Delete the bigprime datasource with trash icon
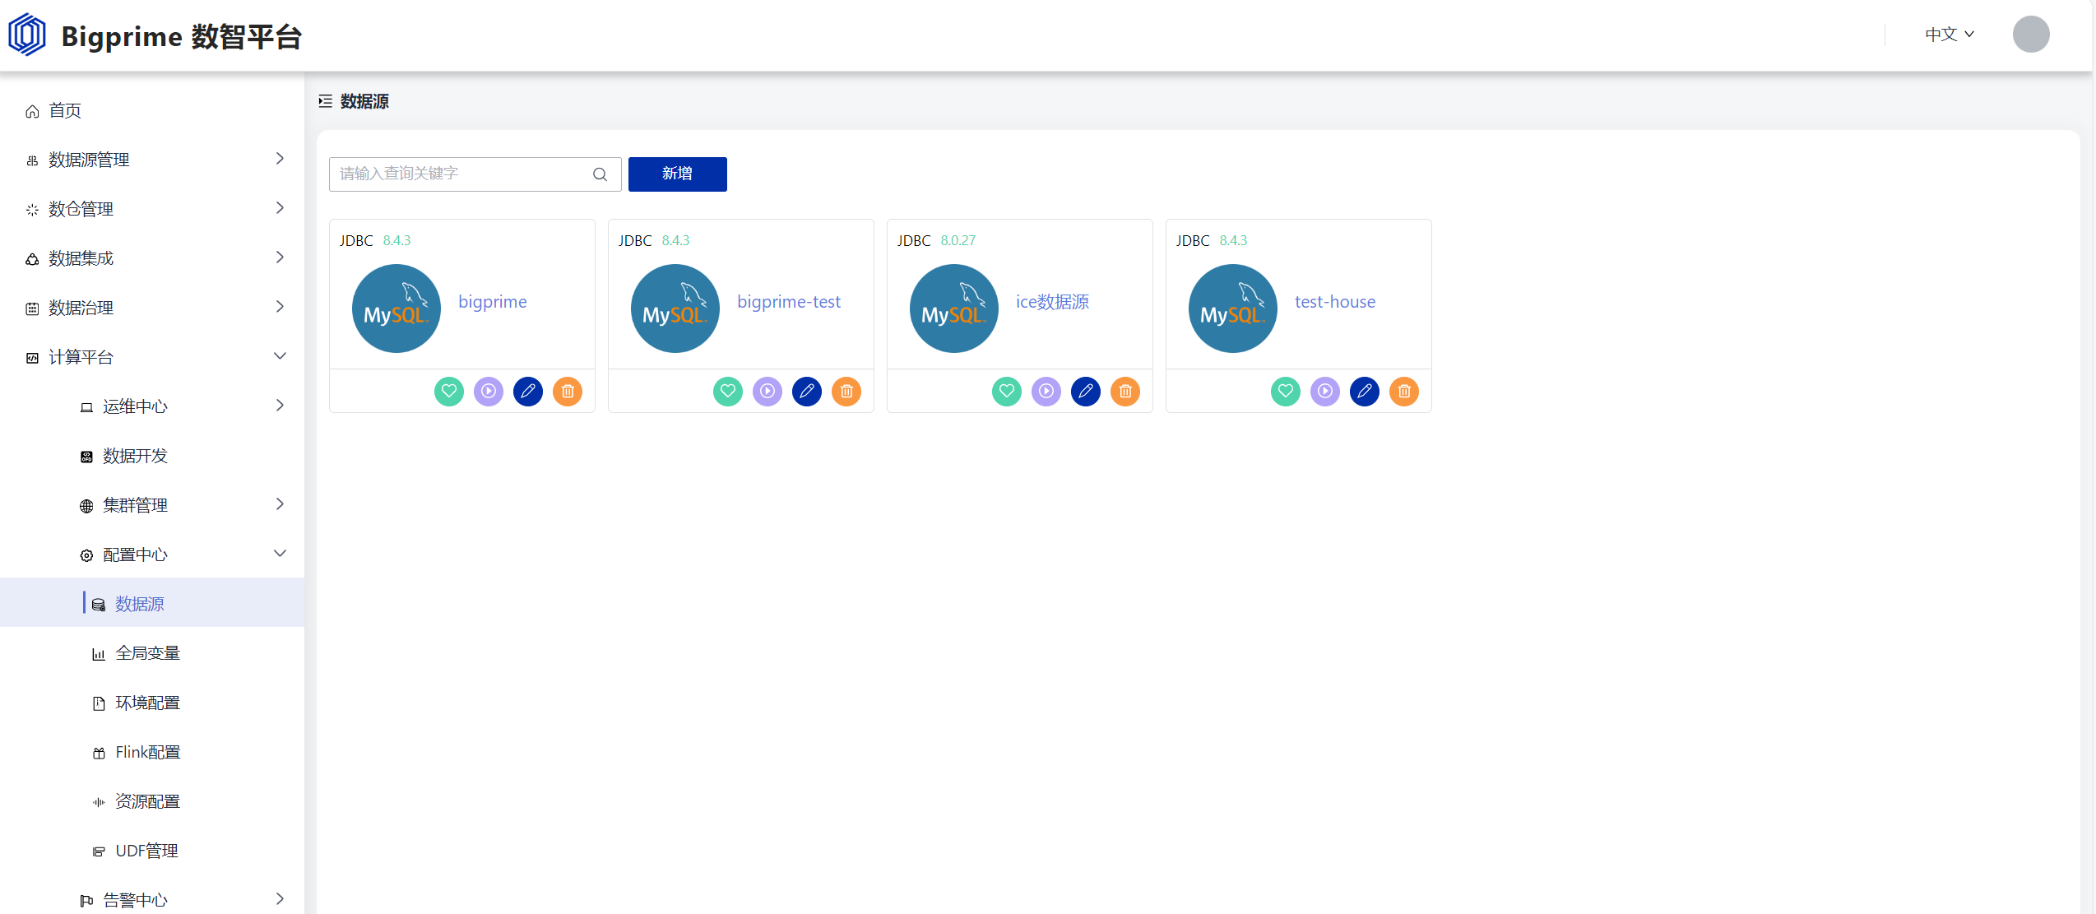 click(568, 391)
